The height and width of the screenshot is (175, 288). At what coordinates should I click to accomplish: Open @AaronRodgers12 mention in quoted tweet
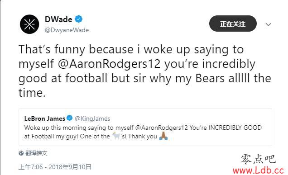click(x=162, y=128)
